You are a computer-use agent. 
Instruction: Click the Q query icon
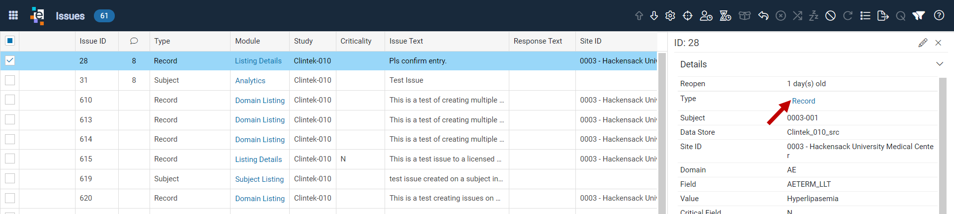[900, 16]
